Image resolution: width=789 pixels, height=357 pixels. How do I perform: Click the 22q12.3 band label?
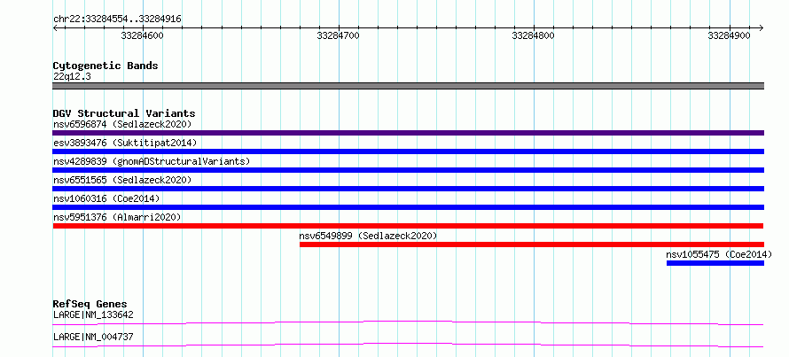tap(72, 77)
